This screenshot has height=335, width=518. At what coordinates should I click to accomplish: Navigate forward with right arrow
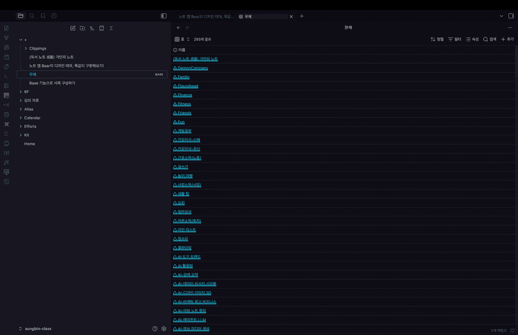tap(187, 28)
